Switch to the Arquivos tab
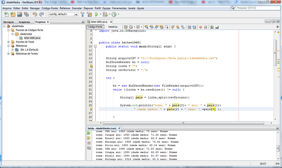 point(24,22)
